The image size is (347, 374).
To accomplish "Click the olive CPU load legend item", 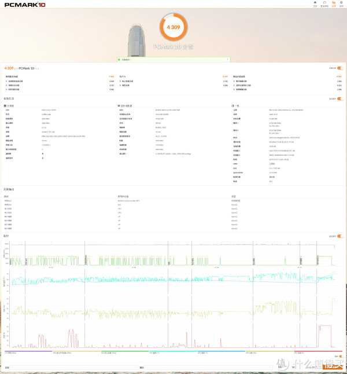I will (270, 352).
